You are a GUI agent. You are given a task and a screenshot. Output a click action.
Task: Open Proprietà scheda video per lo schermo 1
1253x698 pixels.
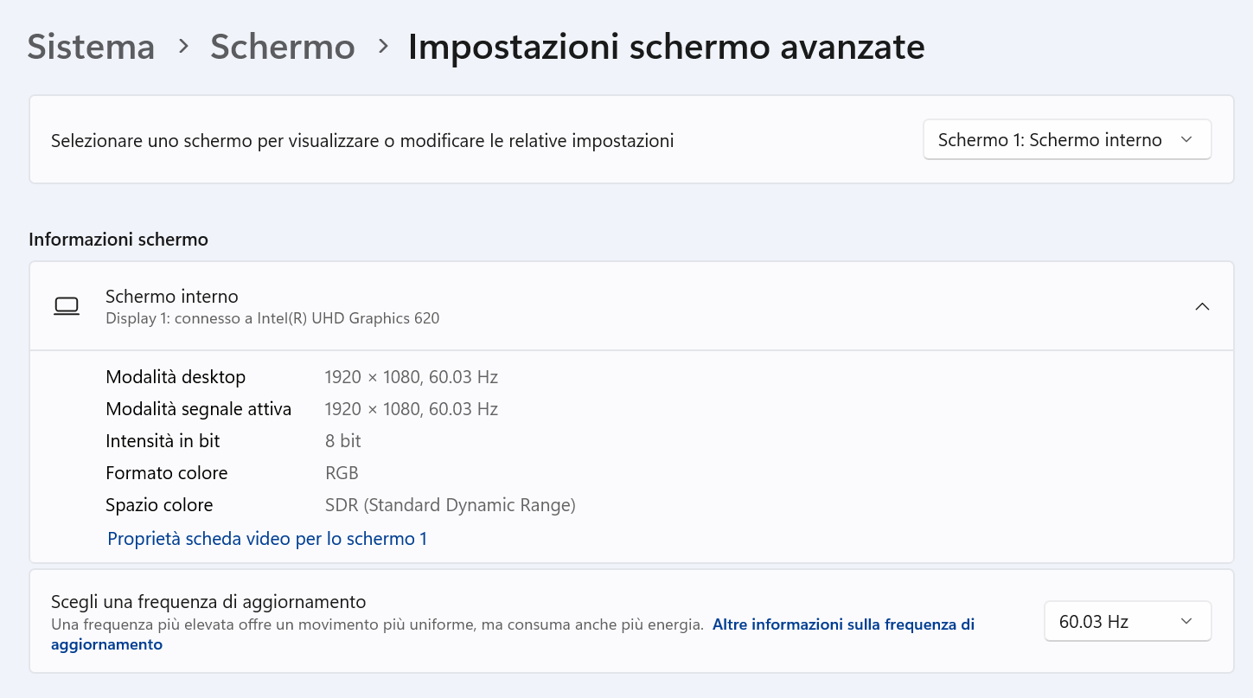pyautogui.click(x=266, y=538)
